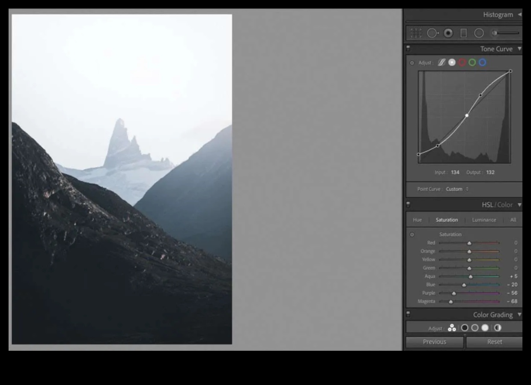Expand the Histogram panel

coord(519,15)
